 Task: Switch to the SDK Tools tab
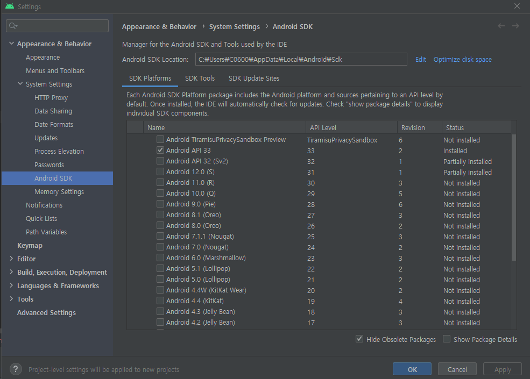200,78
